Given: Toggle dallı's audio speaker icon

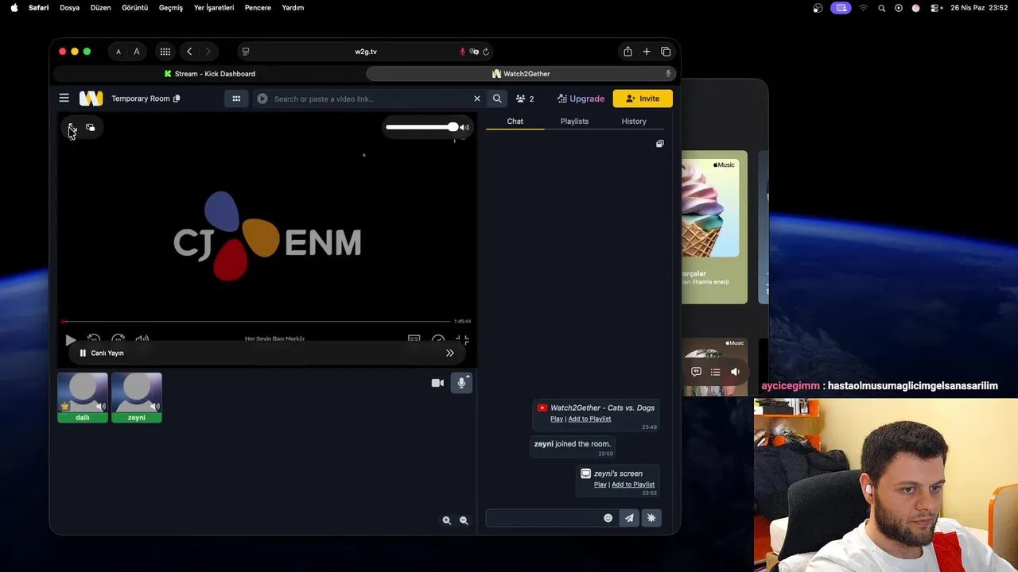Looking at the screenshot, I should pyautogui.click(x=100, y=406).
